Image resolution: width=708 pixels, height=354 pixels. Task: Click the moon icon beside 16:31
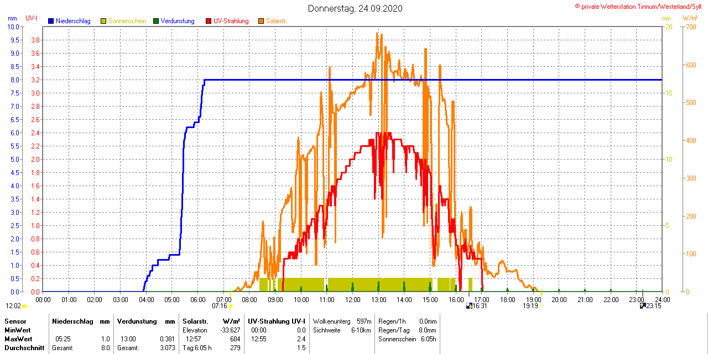tap(470, 305)
